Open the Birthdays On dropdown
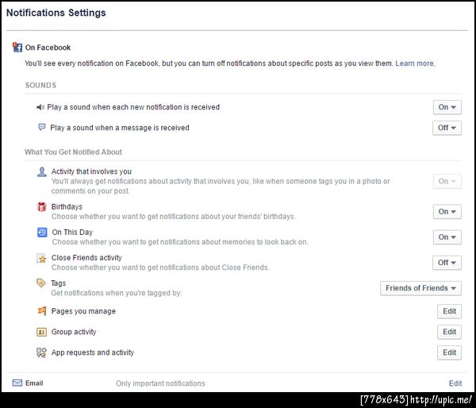 click(x=447, y=212)
